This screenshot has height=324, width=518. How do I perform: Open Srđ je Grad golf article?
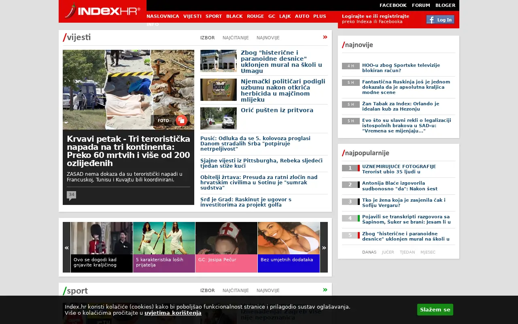246,202
